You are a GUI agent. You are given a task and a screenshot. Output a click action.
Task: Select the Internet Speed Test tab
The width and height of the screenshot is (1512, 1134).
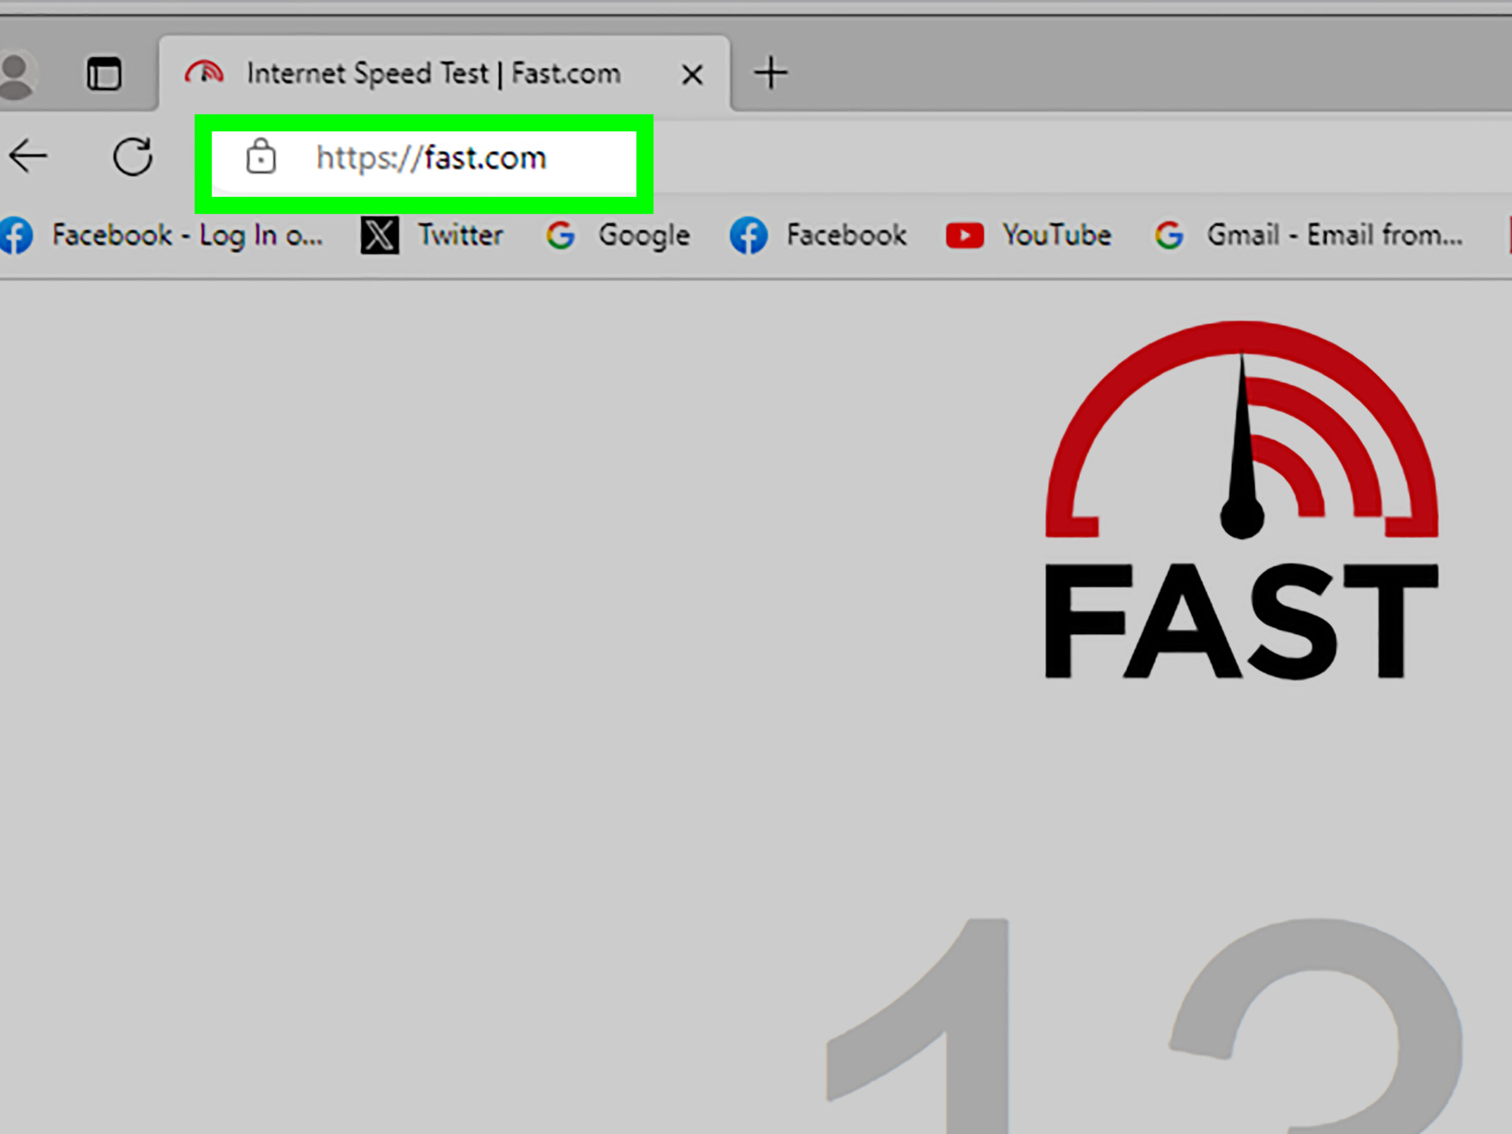pos(434,74)
